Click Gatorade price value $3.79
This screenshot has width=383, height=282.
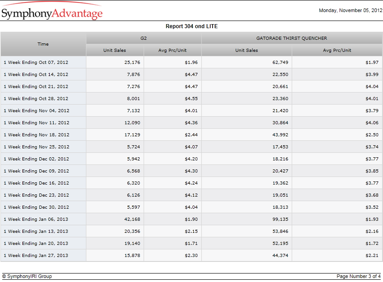(372, 110)
